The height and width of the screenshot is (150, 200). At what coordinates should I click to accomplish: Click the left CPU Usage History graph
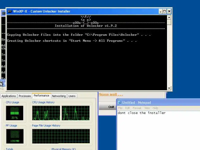point(46,113)
